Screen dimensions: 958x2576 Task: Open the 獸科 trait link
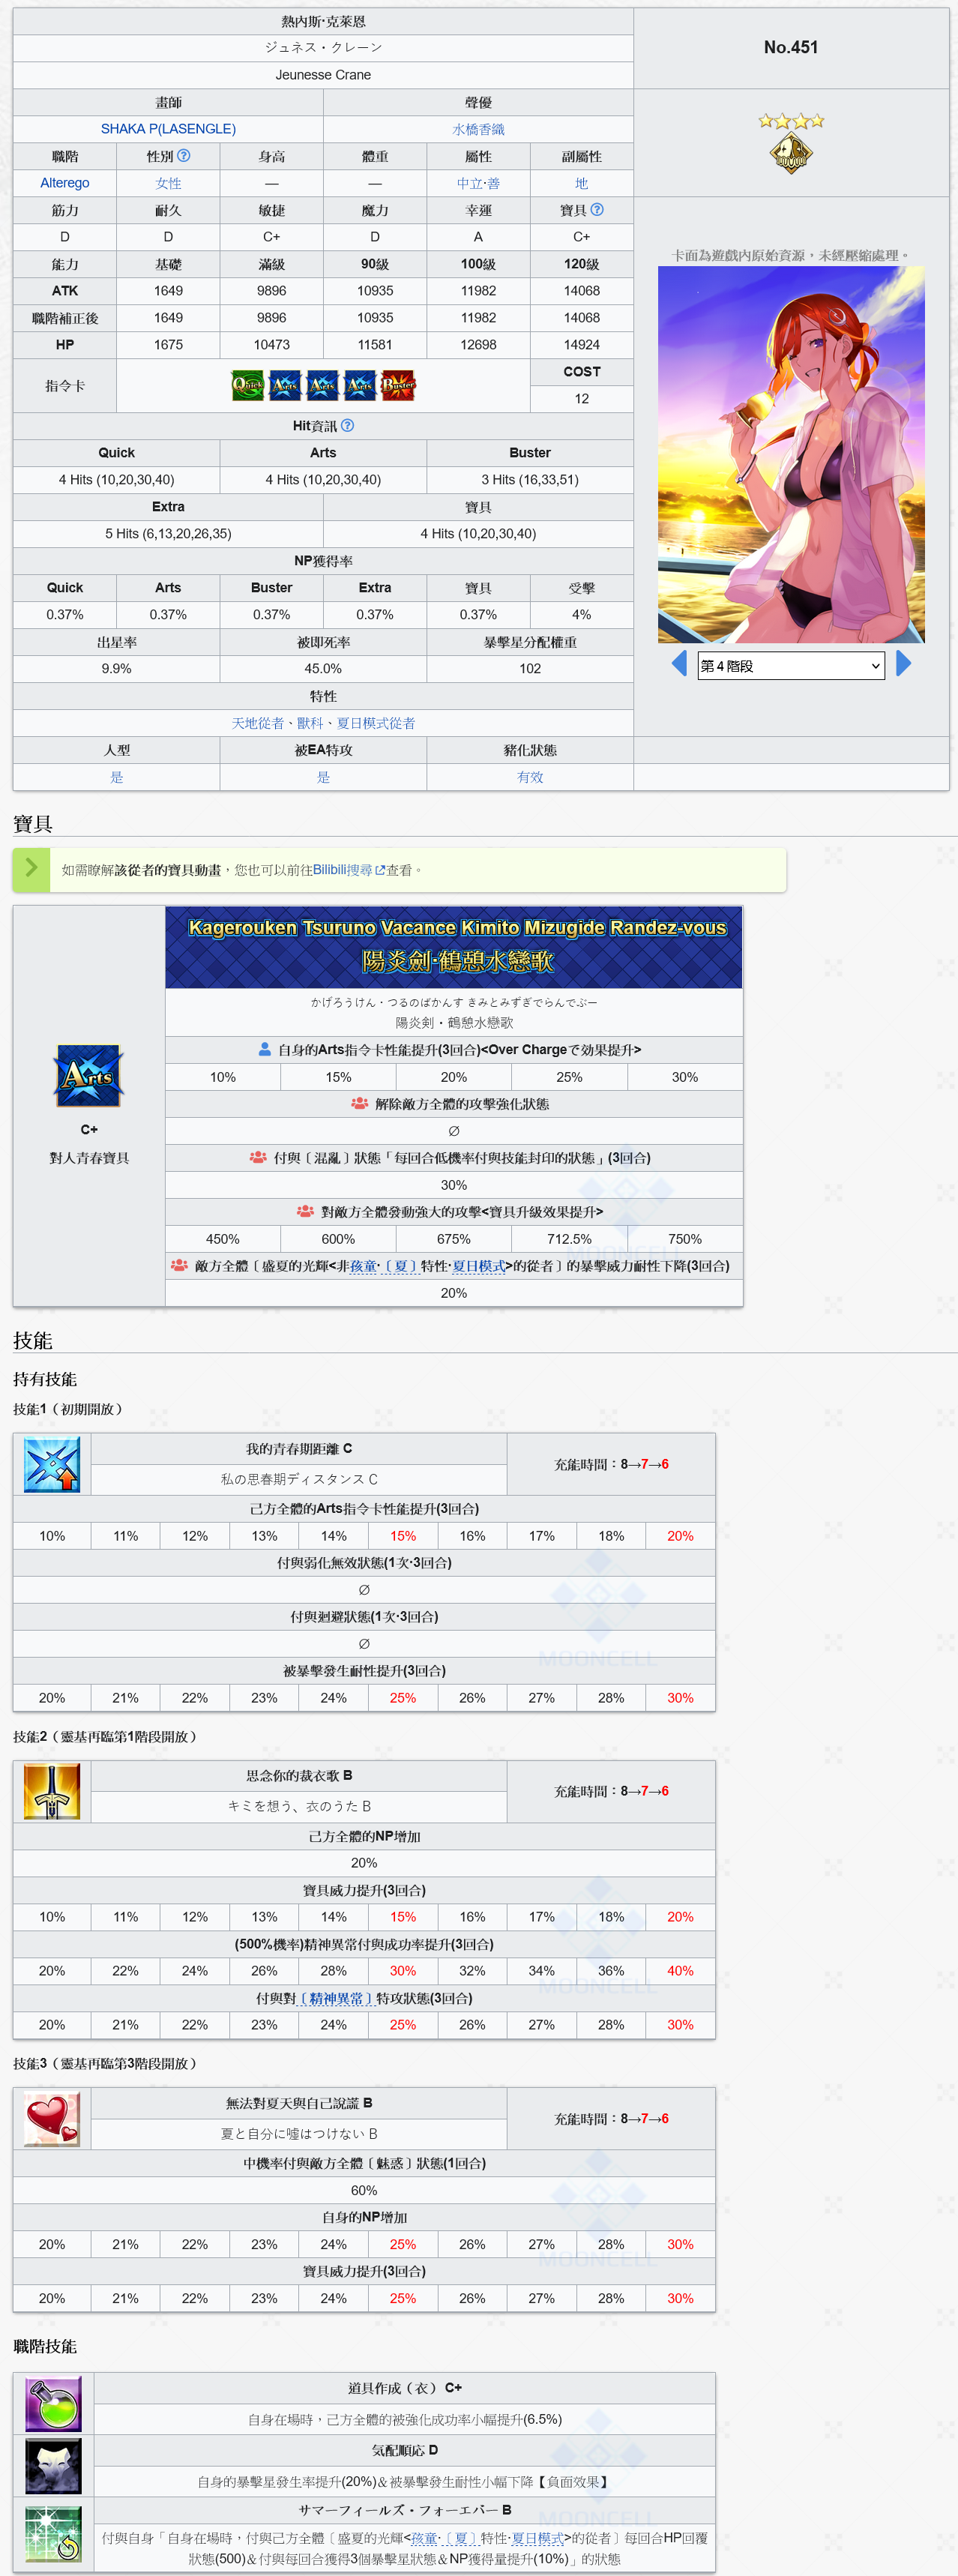click(x=310, y=723)
